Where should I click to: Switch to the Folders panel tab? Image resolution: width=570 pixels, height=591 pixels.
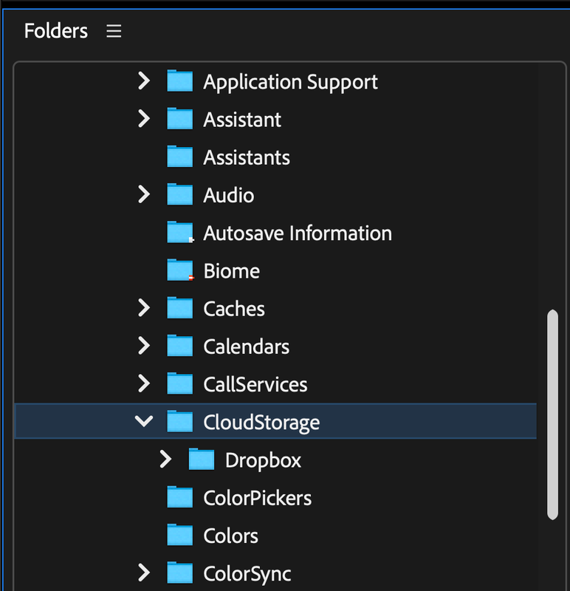tap(56, 32)
